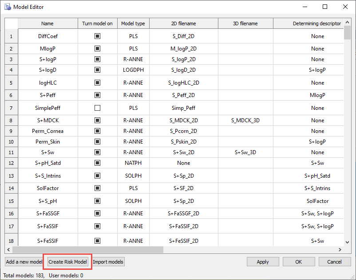Click the S+FaSSGF_2D filename cell
This screenshot has height=280, width=356.
pos(184,214)
